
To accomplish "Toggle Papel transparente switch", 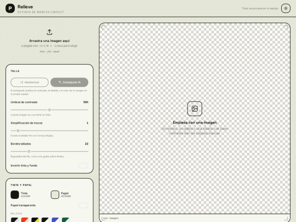I will (x=83, y=205).
